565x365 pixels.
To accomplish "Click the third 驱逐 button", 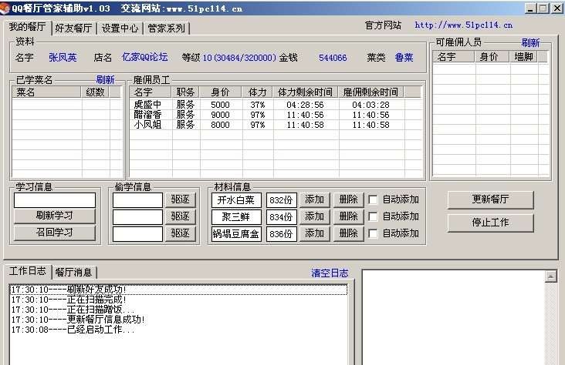I will click(x=180, y=233).
